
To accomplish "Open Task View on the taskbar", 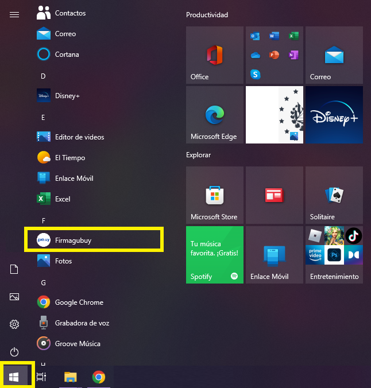I will [41, 377].
